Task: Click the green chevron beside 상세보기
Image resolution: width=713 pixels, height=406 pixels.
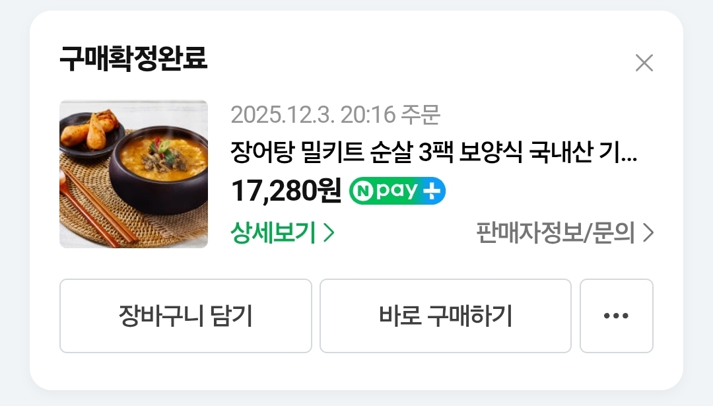Action: [329, 233]
